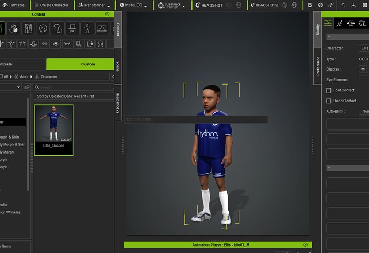Open settings gear in top toolbar
The image size is (369, 253).
pos(365,5)
